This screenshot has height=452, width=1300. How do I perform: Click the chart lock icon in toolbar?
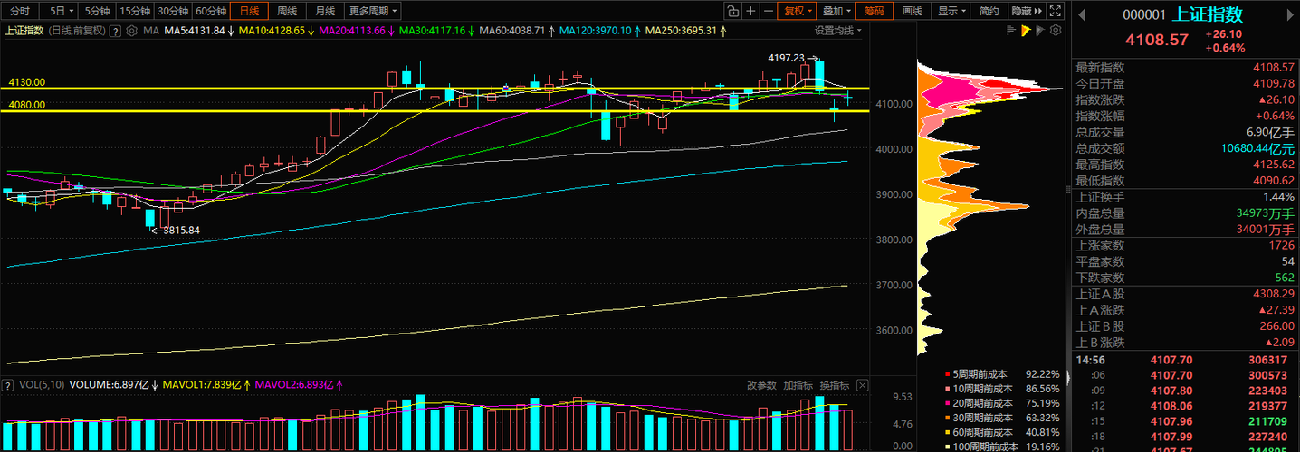click(x=732, y=11)
